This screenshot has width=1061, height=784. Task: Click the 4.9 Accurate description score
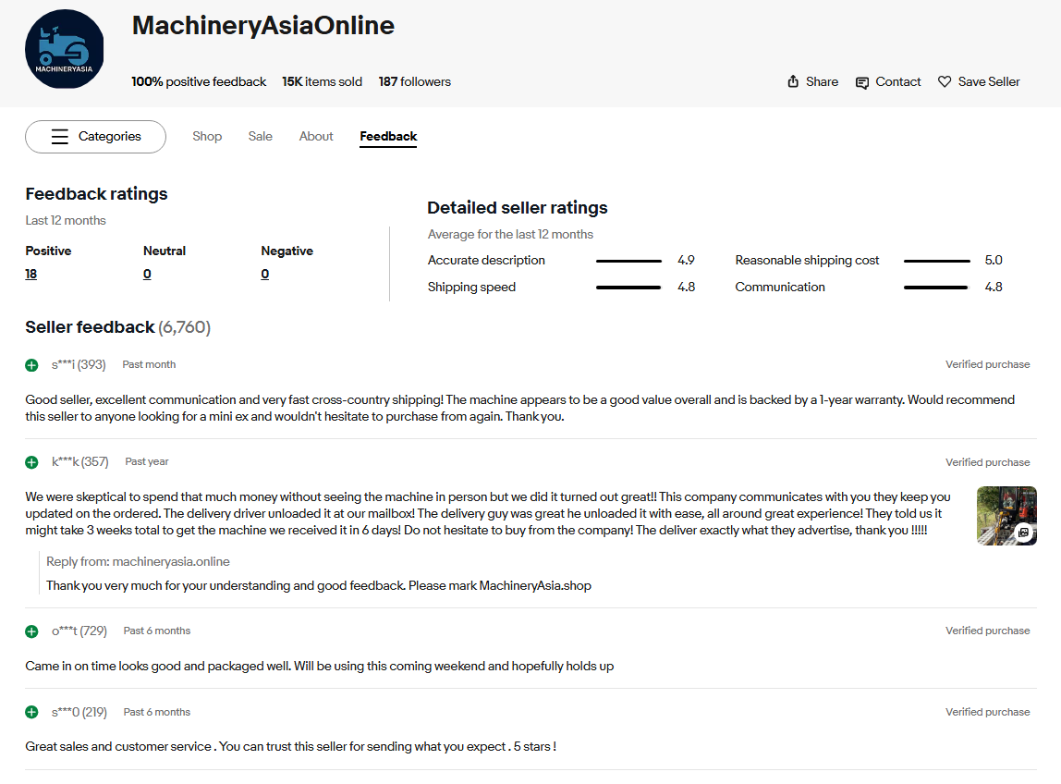click(686, 261)
